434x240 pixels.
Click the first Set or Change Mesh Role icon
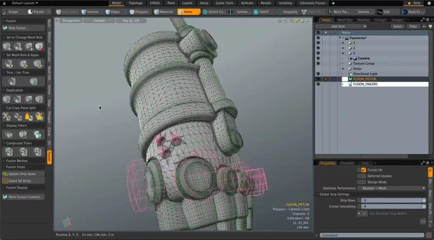point(7,46)
